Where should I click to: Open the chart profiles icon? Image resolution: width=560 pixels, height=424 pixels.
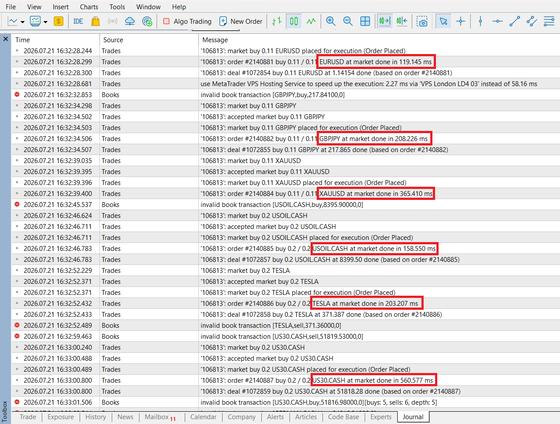point(35,21)
